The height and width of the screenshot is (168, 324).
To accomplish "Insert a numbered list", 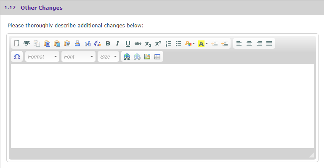I will coord(168,44).
